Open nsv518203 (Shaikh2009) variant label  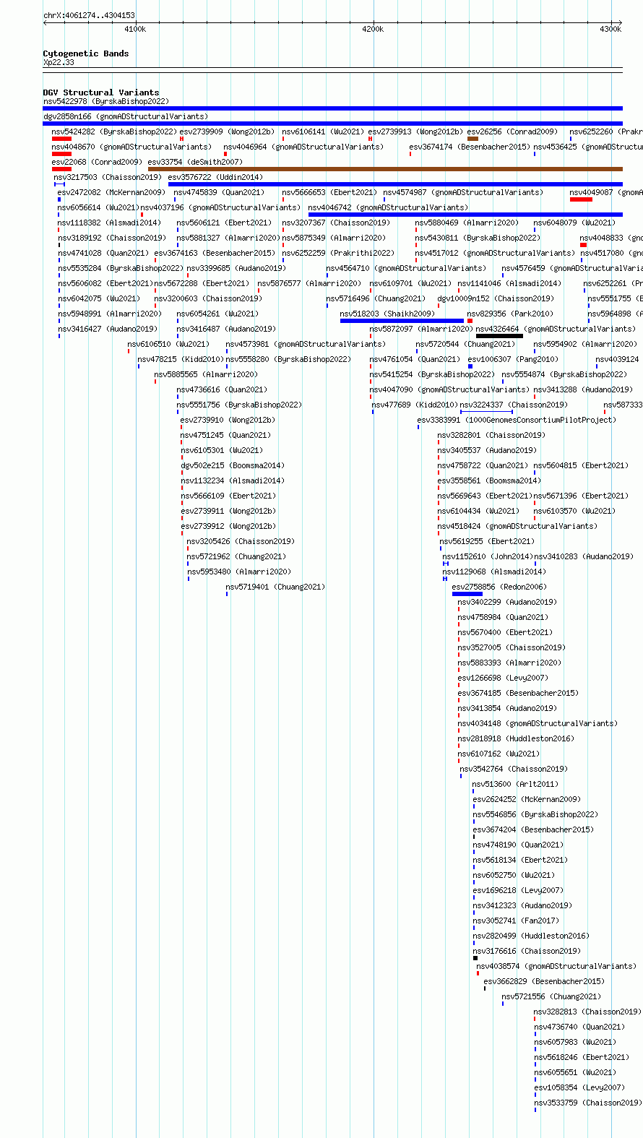coord(387,314)
